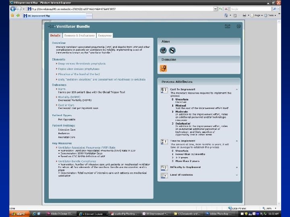Switch to Adobe InDesign taskbar button
Image resolution: width=290 pixels, height=217 pixels.
click(x=60, y=214)
